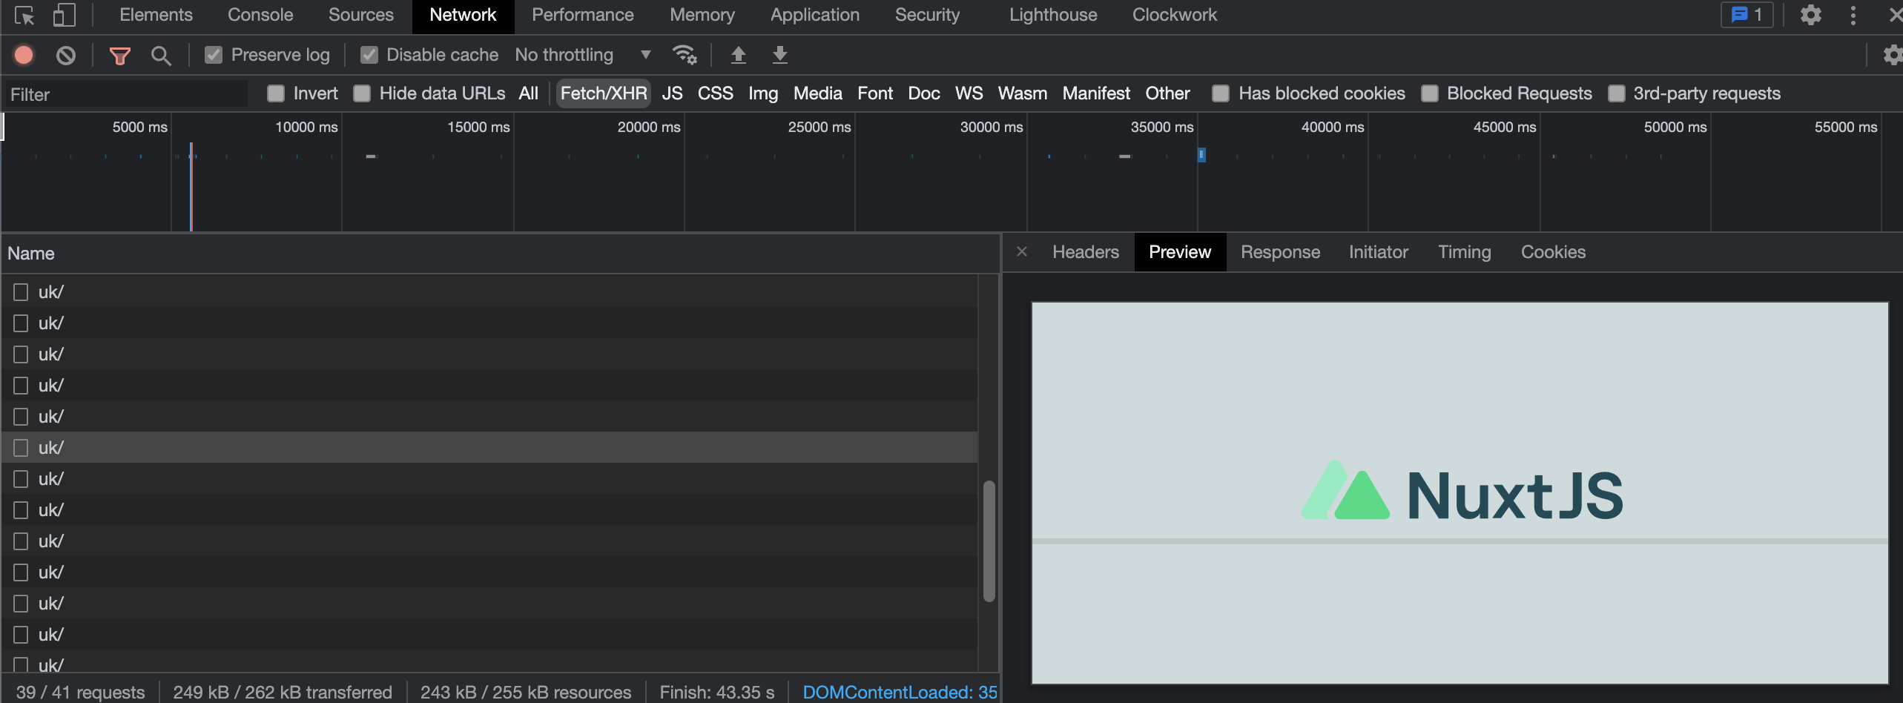Screen dimensions: 1903x703
Task: Click the request list vertical scrollbar
Action: click(x=989, y=541)
